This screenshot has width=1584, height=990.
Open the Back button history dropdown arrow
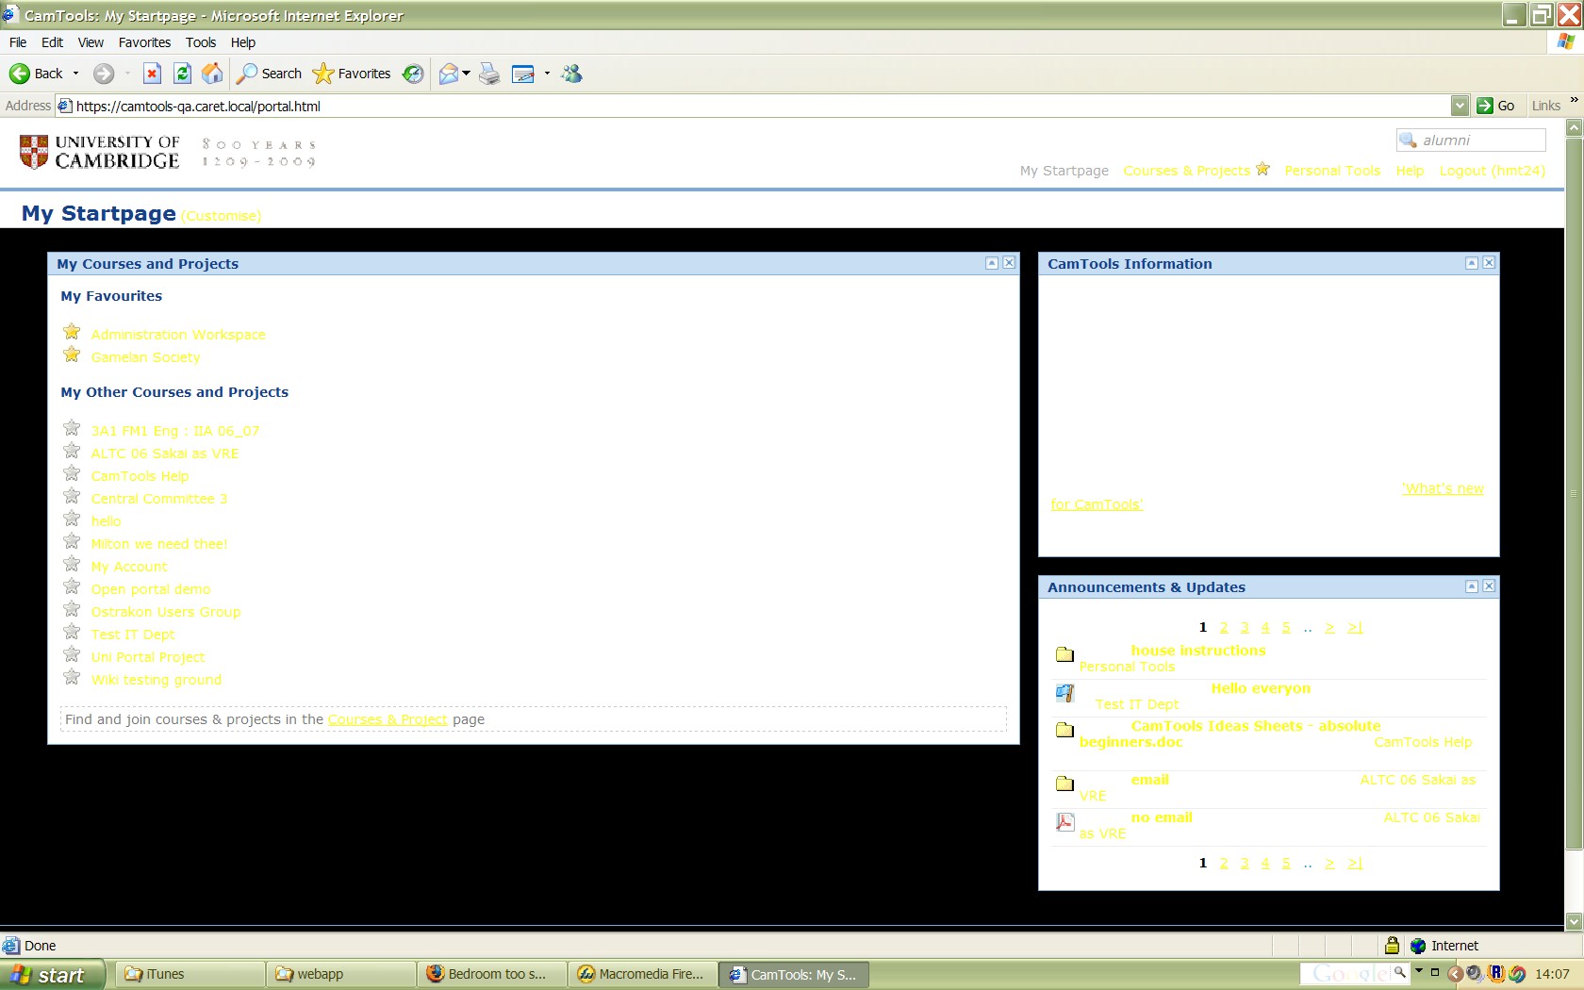[75, 74]
